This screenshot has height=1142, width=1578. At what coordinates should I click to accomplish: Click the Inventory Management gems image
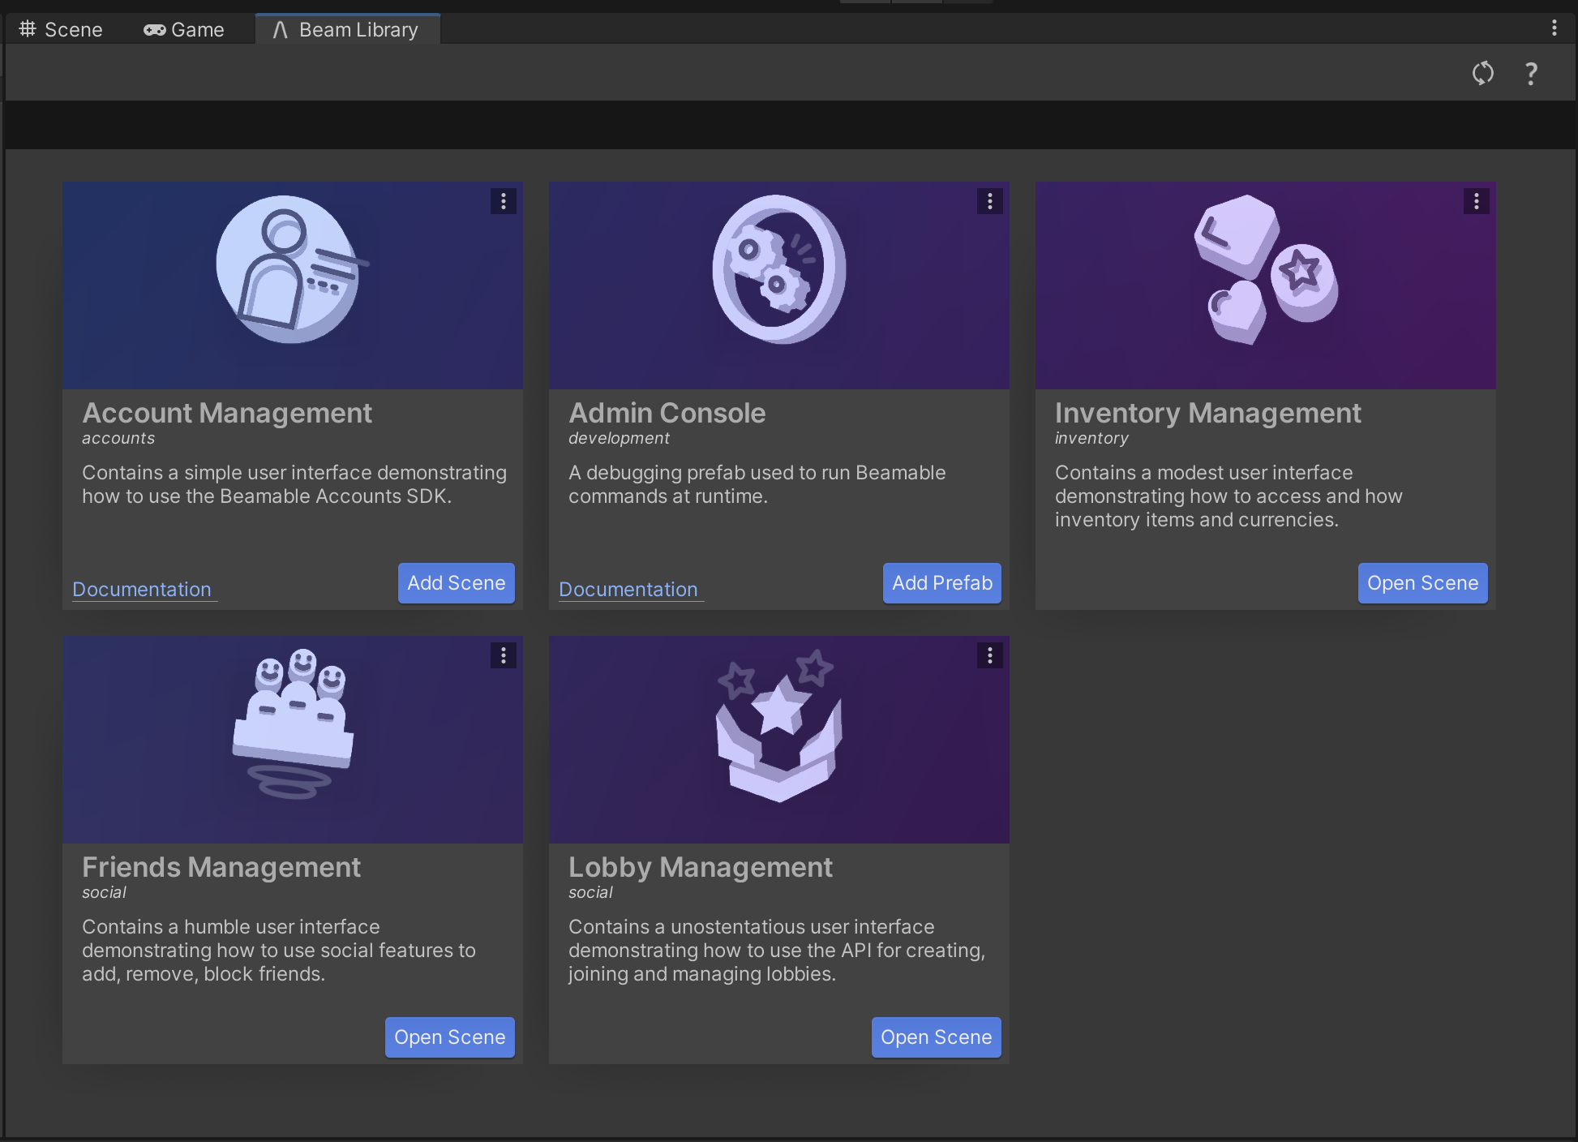(1263, 269)
